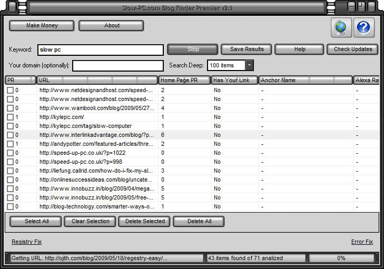Screen dimensions: 384x269
Task: Click the Slow-PC.com Blog Finder title bar
Action: pyautogui.click(x=177, y=7)
